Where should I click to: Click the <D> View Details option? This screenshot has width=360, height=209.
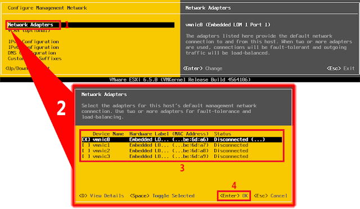(x=101, y=196)
